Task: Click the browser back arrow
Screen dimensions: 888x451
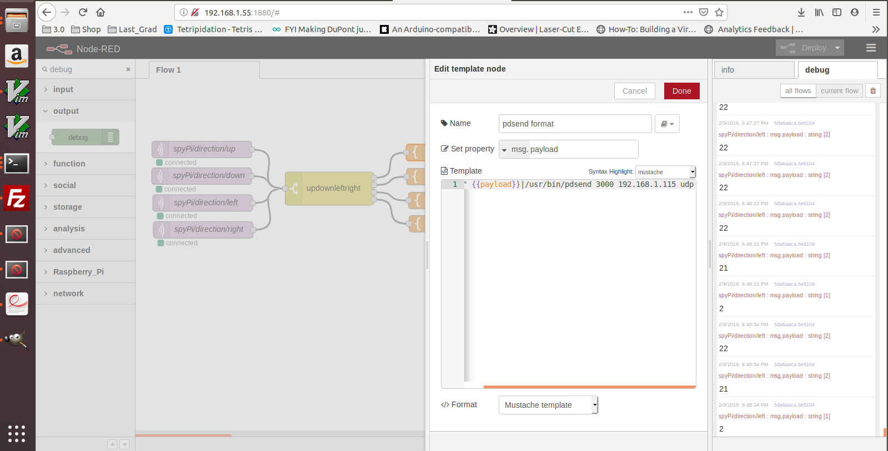Action: (47, 12)
